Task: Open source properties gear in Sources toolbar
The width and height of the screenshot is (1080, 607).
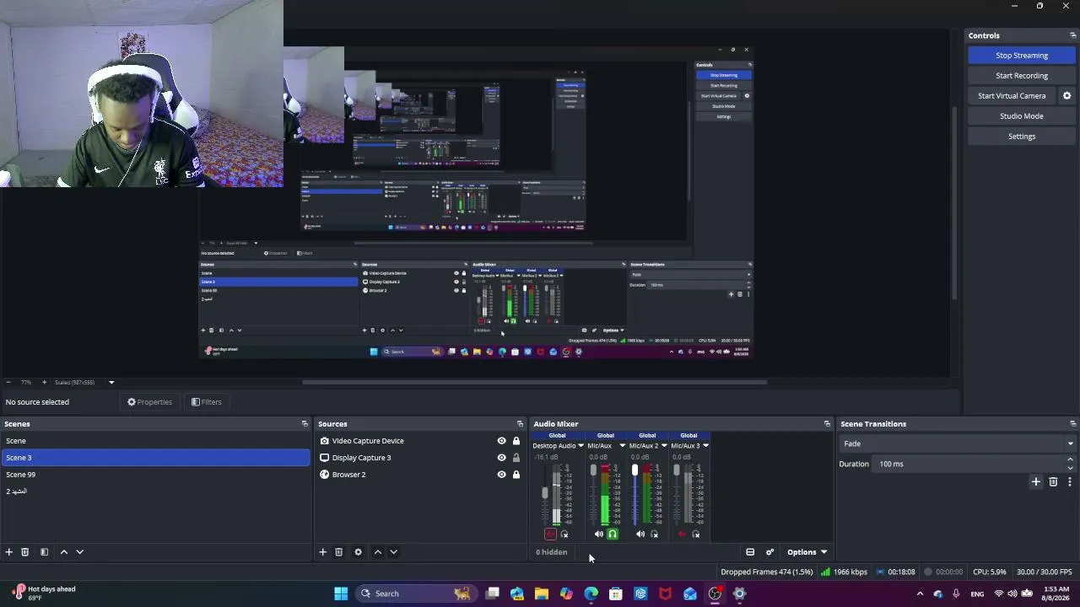Action: 358,552
